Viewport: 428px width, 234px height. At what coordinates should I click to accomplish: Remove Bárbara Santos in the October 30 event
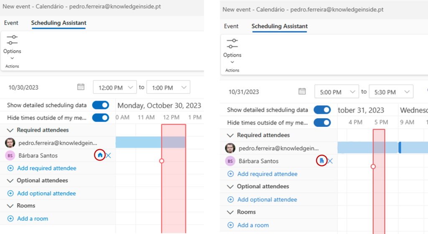coord(109,156)
